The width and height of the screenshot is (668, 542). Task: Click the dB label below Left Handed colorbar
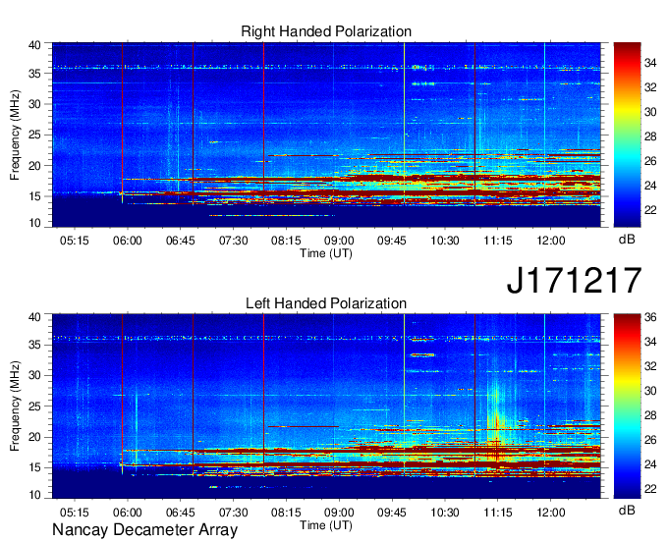(627, 510)
